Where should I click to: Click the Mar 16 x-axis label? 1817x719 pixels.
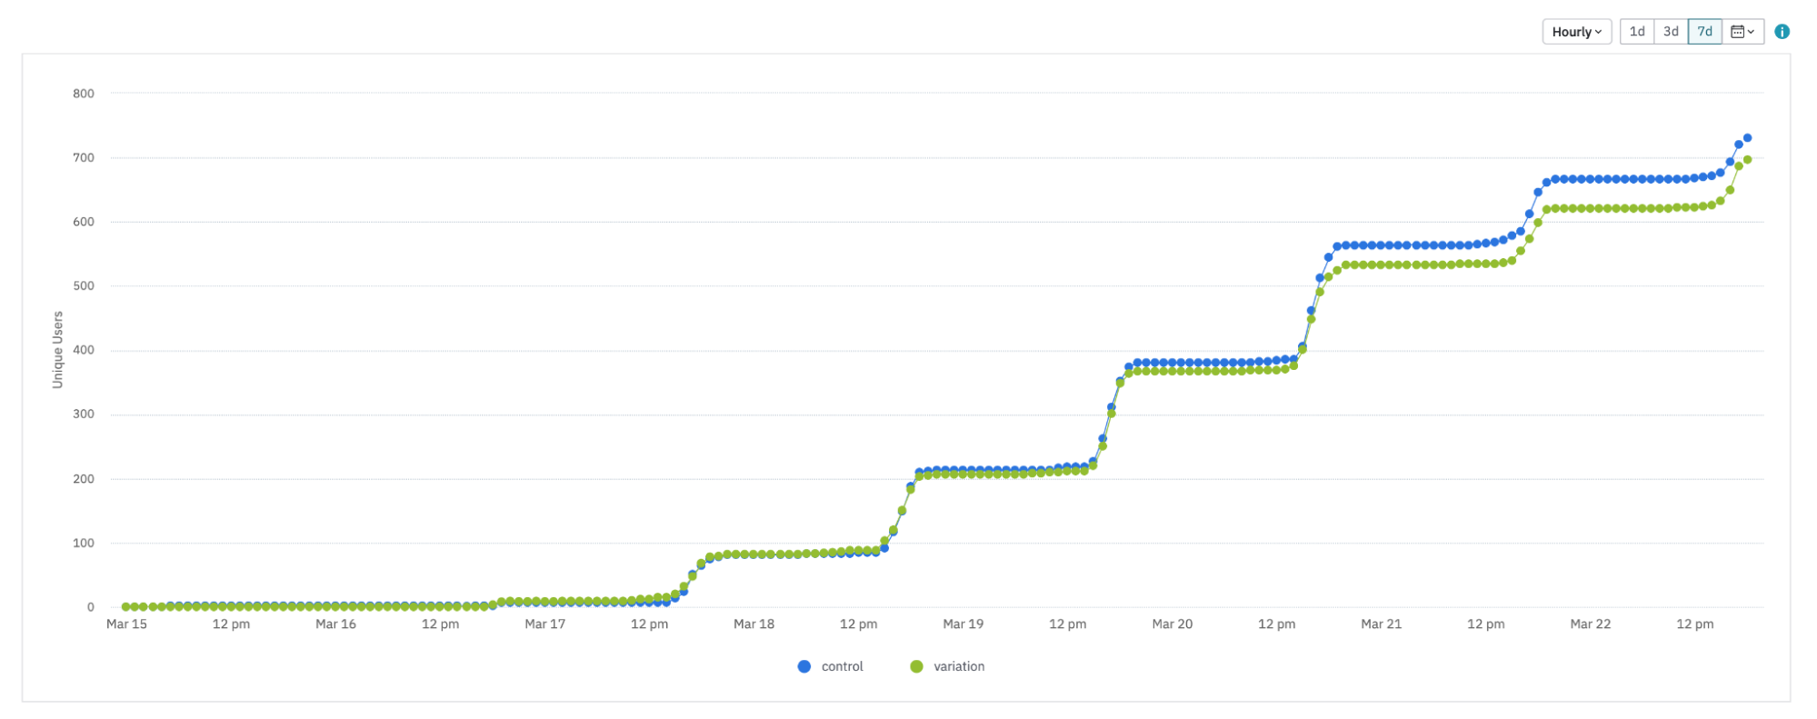335,624
